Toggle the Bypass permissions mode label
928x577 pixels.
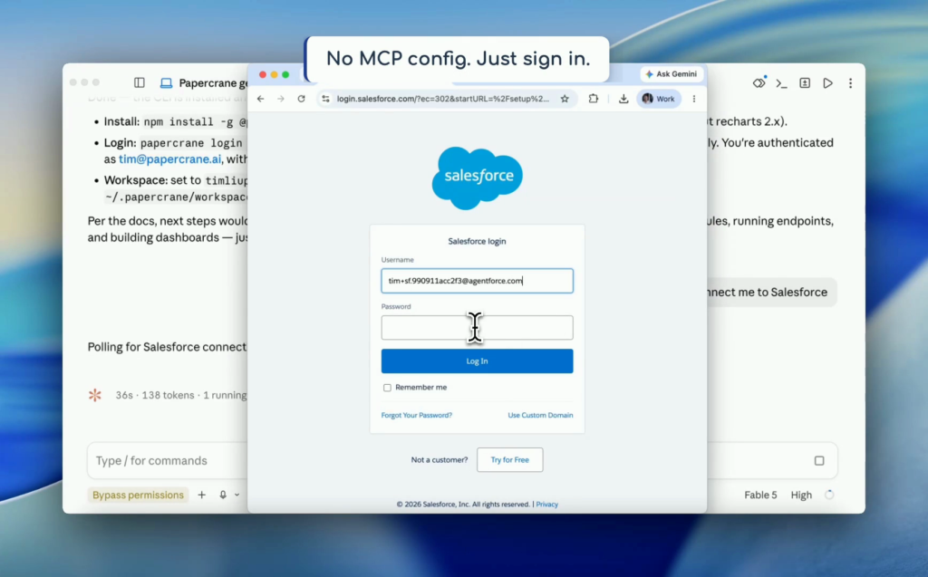click(138, 495)
